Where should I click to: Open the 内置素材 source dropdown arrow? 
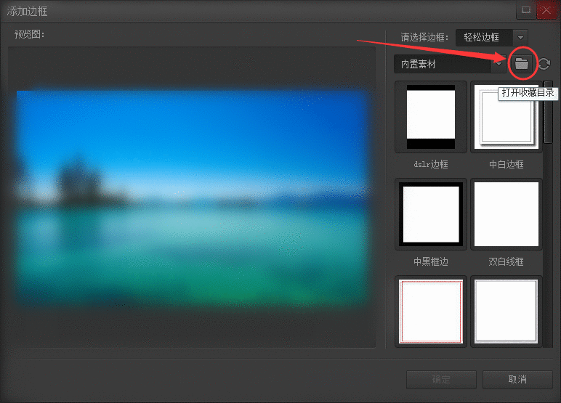(499, 64)
